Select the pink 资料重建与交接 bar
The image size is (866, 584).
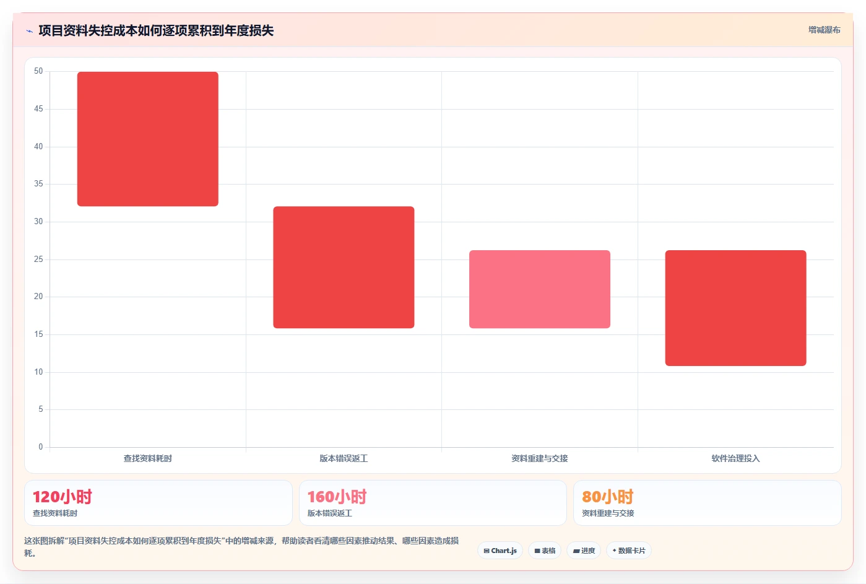539,289
